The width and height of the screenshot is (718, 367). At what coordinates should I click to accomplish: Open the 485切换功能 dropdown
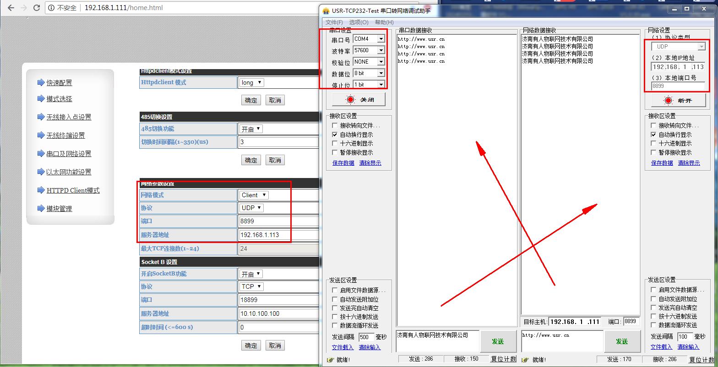point(251,129)
